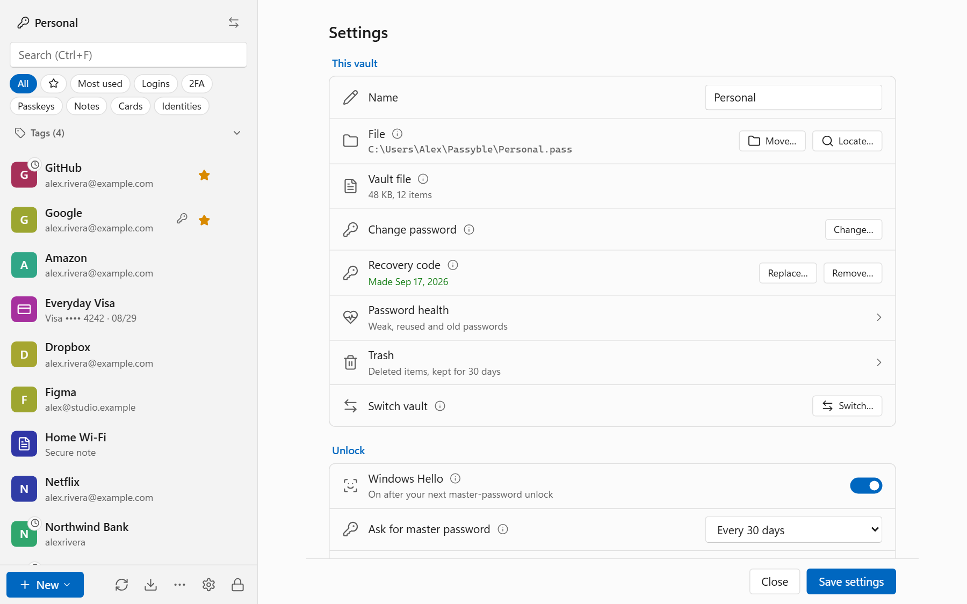The height and width of the screenshot is (604, 967).
Task: Select the All filter chip
Action: point(23,84)
